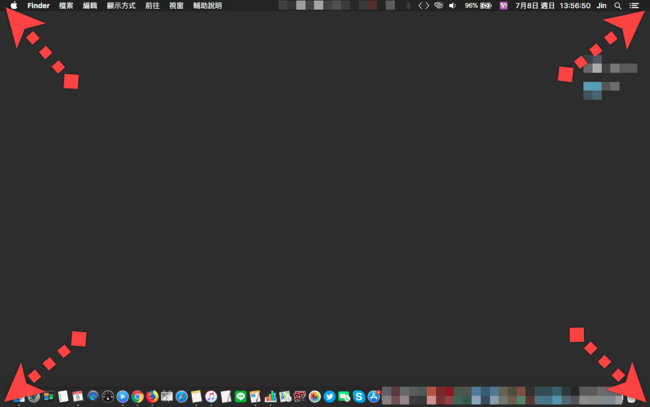Open TextEdit from the Dock
The image size is (650, 407).
tap(226, 397)
